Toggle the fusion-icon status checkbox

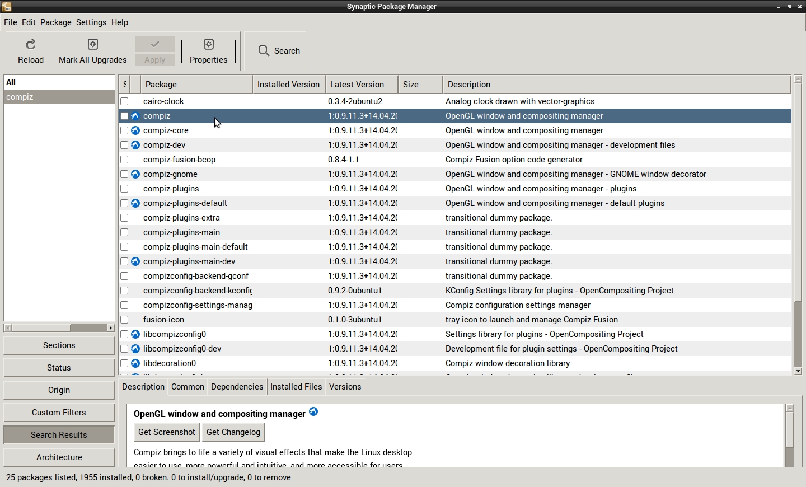tap(124, 320)
